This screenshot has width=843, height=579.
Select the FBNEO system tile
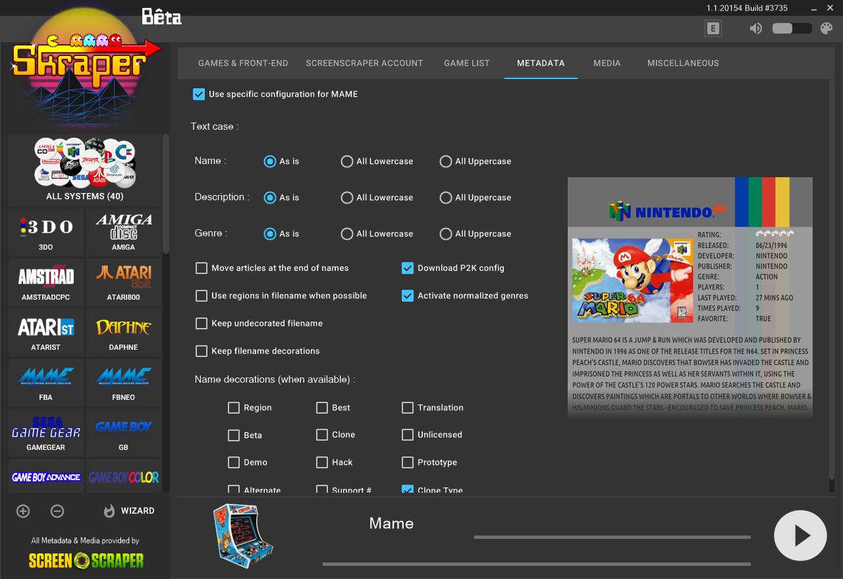pyautogui.click(x=124, y=383)
